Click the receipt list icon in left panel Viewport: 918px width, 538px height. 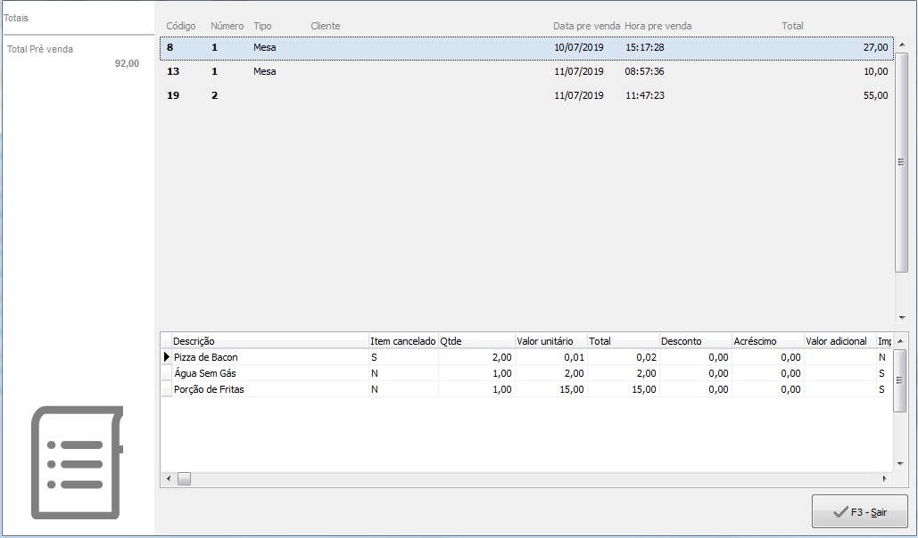pyautogui.click(x=78, y=462)
